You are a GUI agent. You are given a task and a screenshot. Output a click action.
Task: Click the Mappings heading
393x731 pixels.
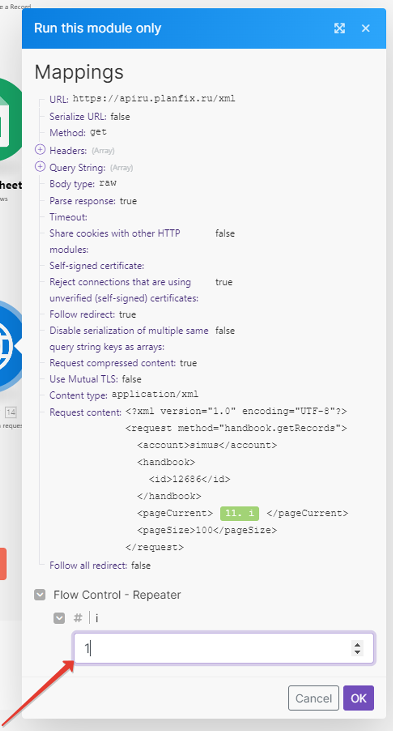click(x=79, y=72)
